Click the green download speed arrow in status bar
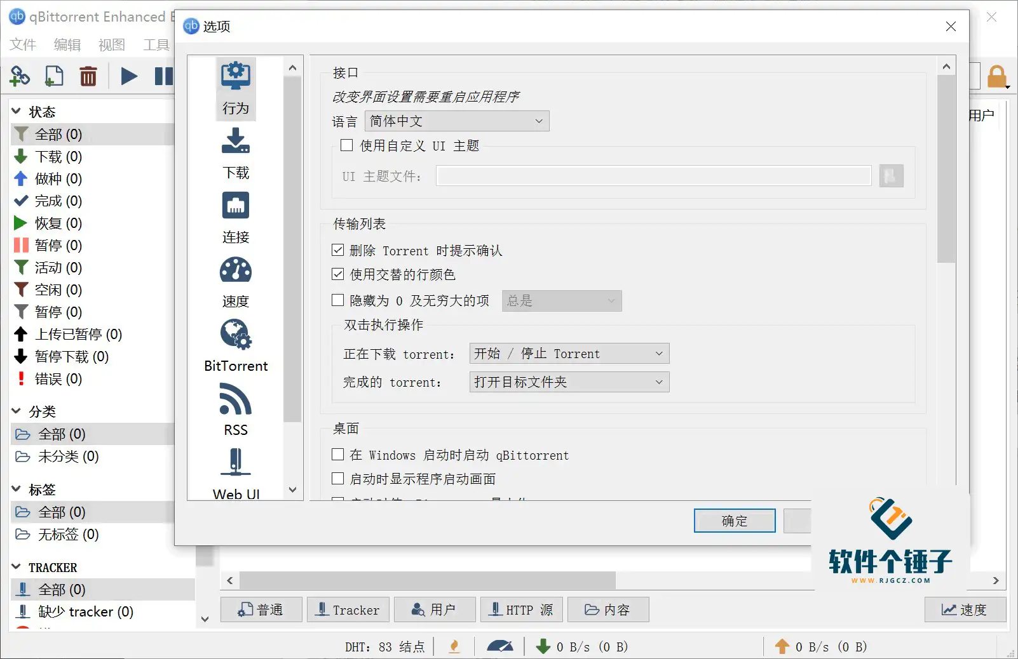This screenshot has width=1018, height=659. [x=543, y=647]
